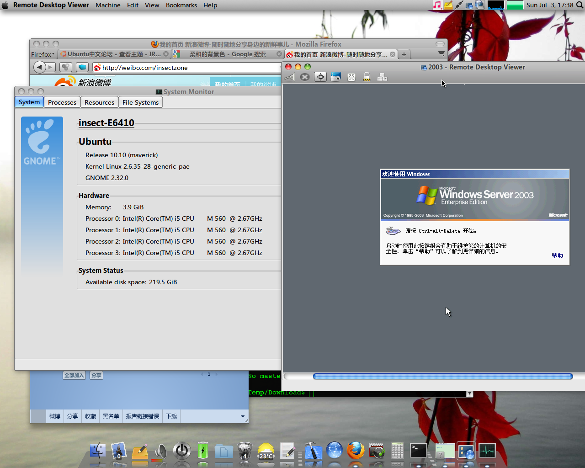The image size is (585, 468).
Task: Open Firefox icon in the dock
Action: point(356,451)
